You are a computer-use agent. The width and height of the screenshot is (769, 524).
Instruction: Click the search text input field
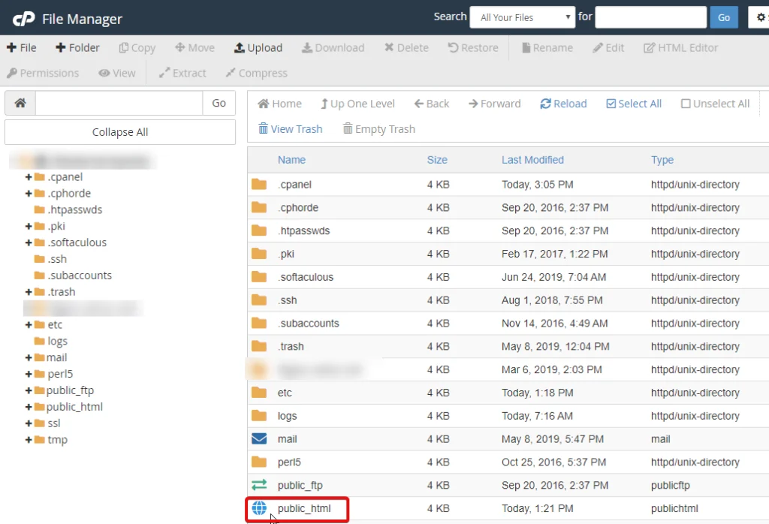(650, 17)
